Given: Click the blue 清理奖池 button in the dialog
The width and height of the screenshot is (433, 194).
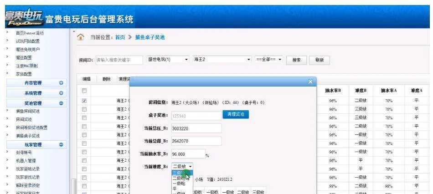Looking at the screenshot, I should tap(236, 114).
